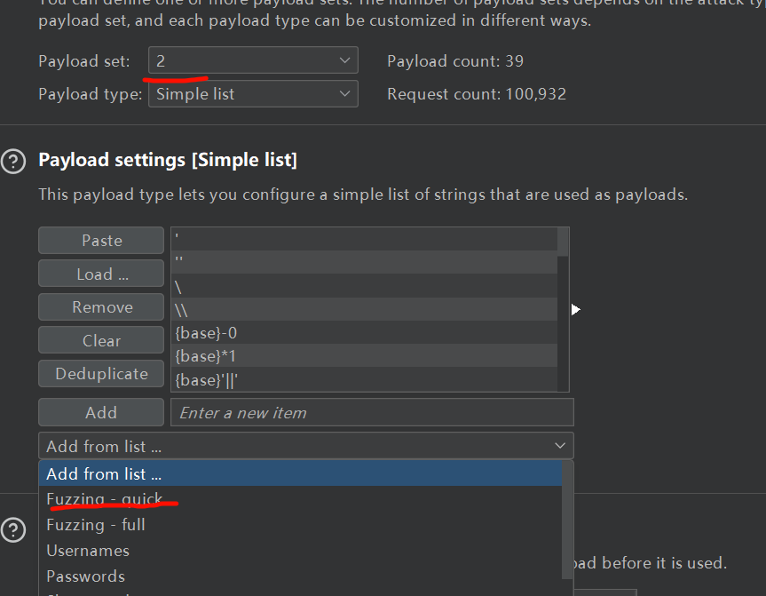Select the Add from list ... entry
766x596 pixels.
tap(104, 474)
